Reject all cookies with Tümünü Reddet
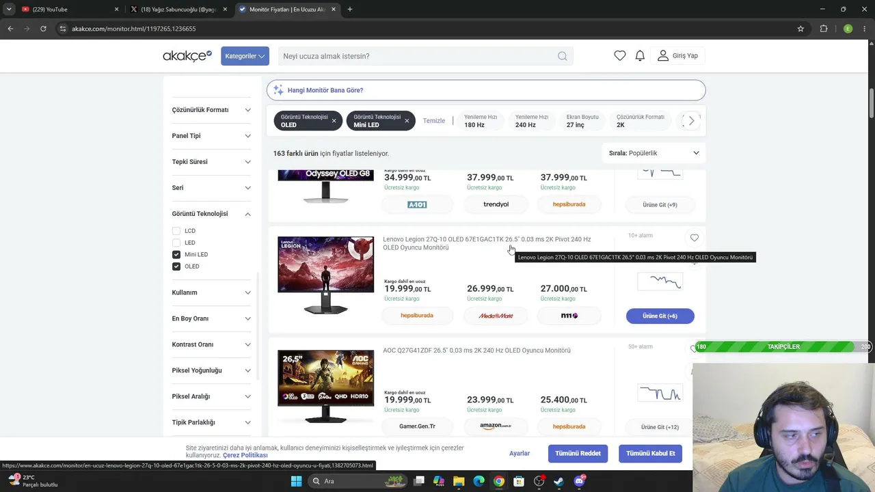 coord(578,453)
